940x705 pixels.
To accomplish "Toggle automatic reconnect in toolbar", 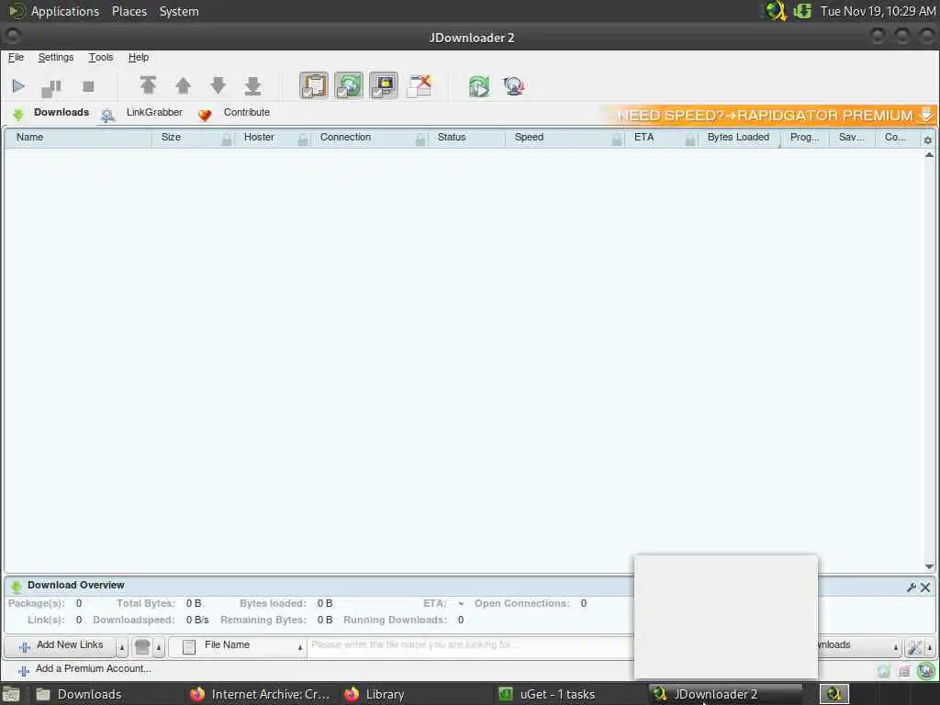I will point(349,85).
